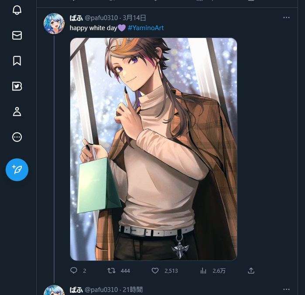The height and width of the screenshot is (295, 305).
Task: Open three-dot menu on 21時間 tweet
Action: (286, 289)
